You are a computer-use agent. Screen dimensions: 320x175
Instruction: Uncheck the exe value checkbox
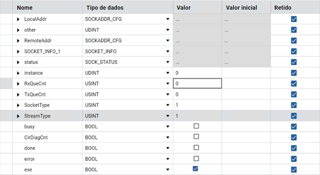[x=195, y=169]
